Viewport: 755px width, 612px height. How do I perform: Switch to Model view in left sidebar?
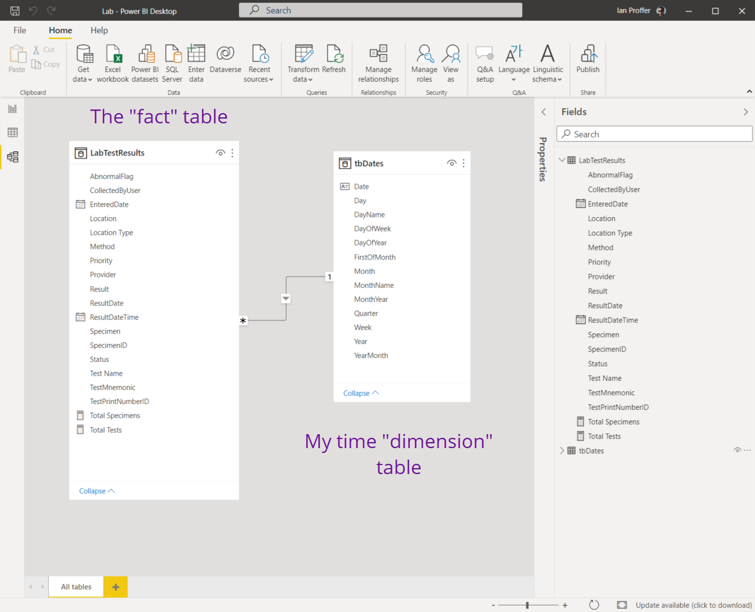click(13, 157)
